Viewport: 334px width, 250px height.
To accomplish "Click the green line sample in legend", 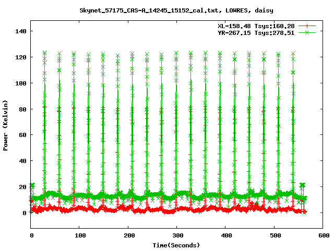I will 307,32.
